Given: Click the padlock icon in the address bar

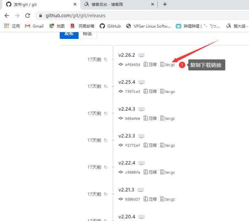Looking at the screenshot, I should 41,16.
